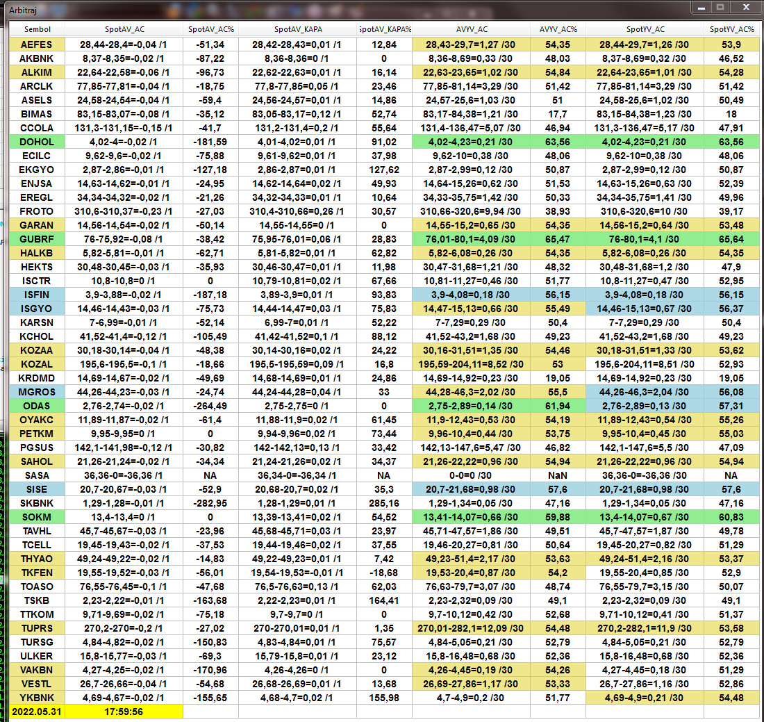
Task: Select the ALKIM symbol cell
Action: point(37,72)
